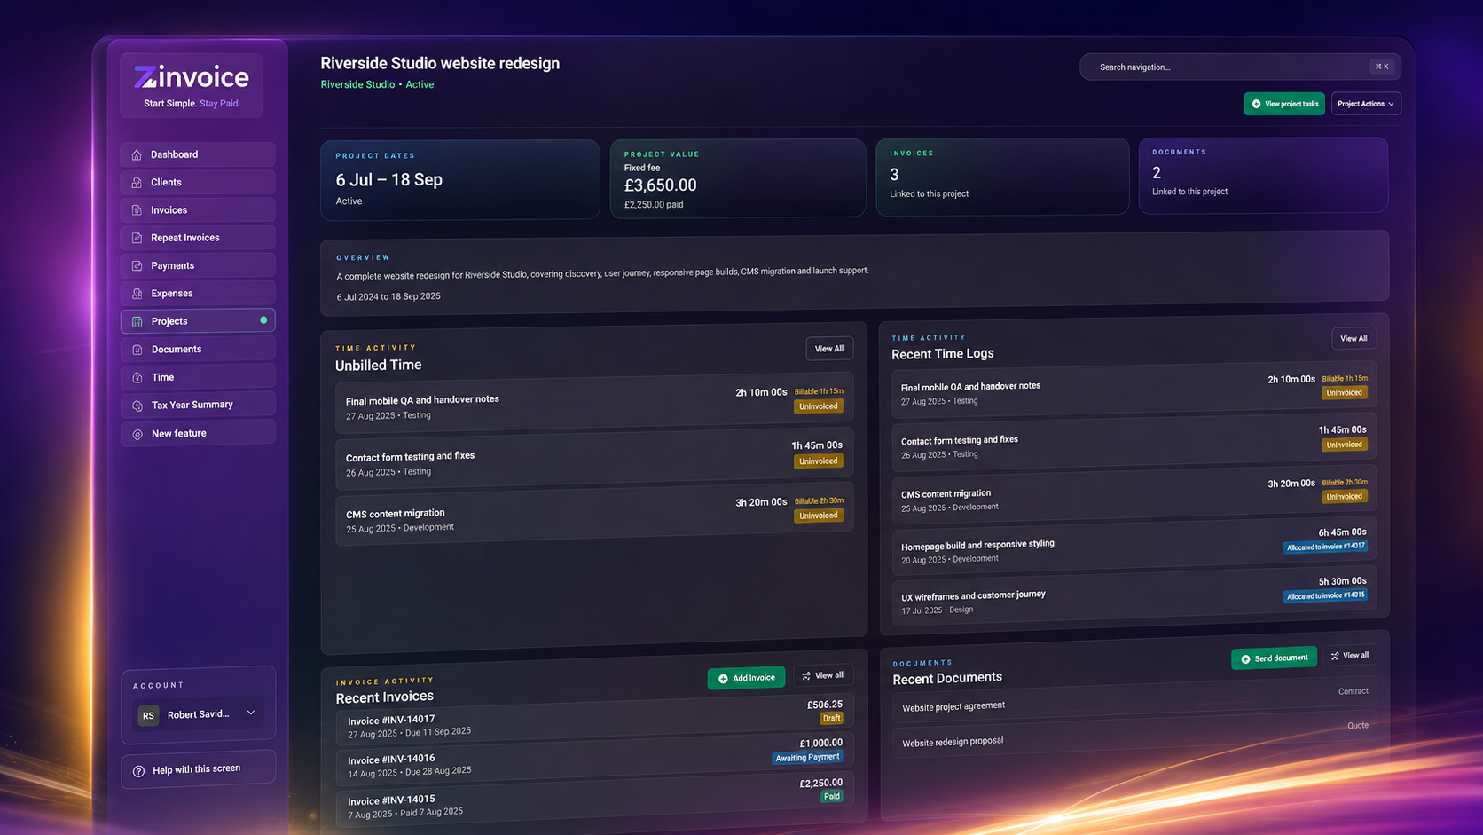Screen dimensions: 1483x835
Task: Click the Time clock icon in sidebar
Action: tap(137, 377)
